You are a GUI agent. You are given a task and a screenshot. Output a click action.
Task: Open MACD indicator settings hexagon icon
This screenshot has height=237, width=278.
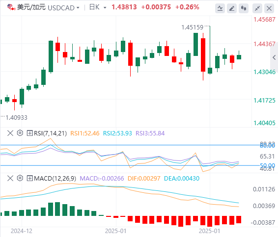tap(20, 178)
